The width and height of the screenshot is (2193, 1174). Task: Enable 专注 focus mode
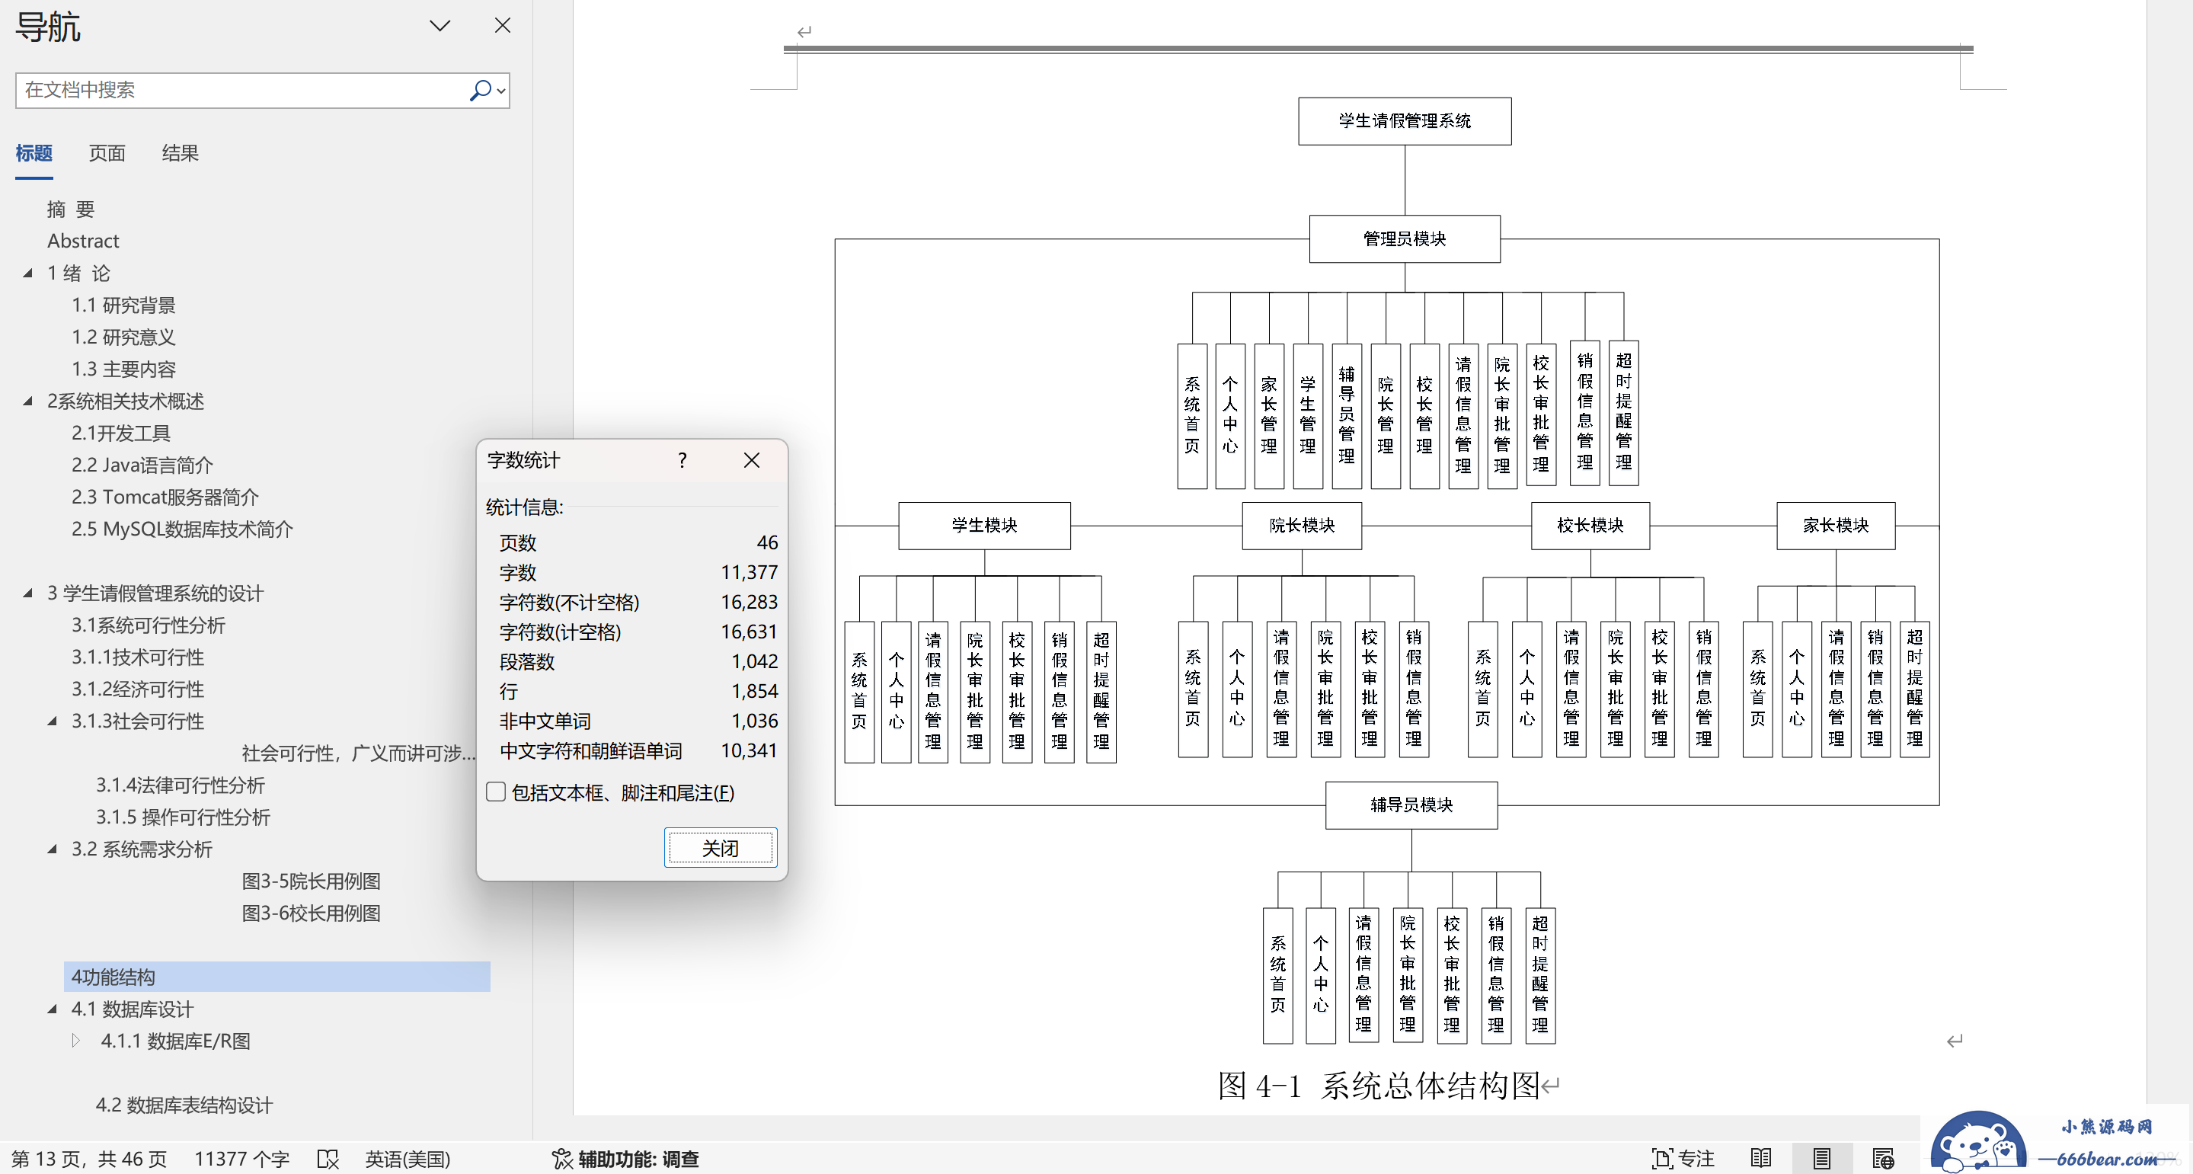click(x=1683, y=1159)
